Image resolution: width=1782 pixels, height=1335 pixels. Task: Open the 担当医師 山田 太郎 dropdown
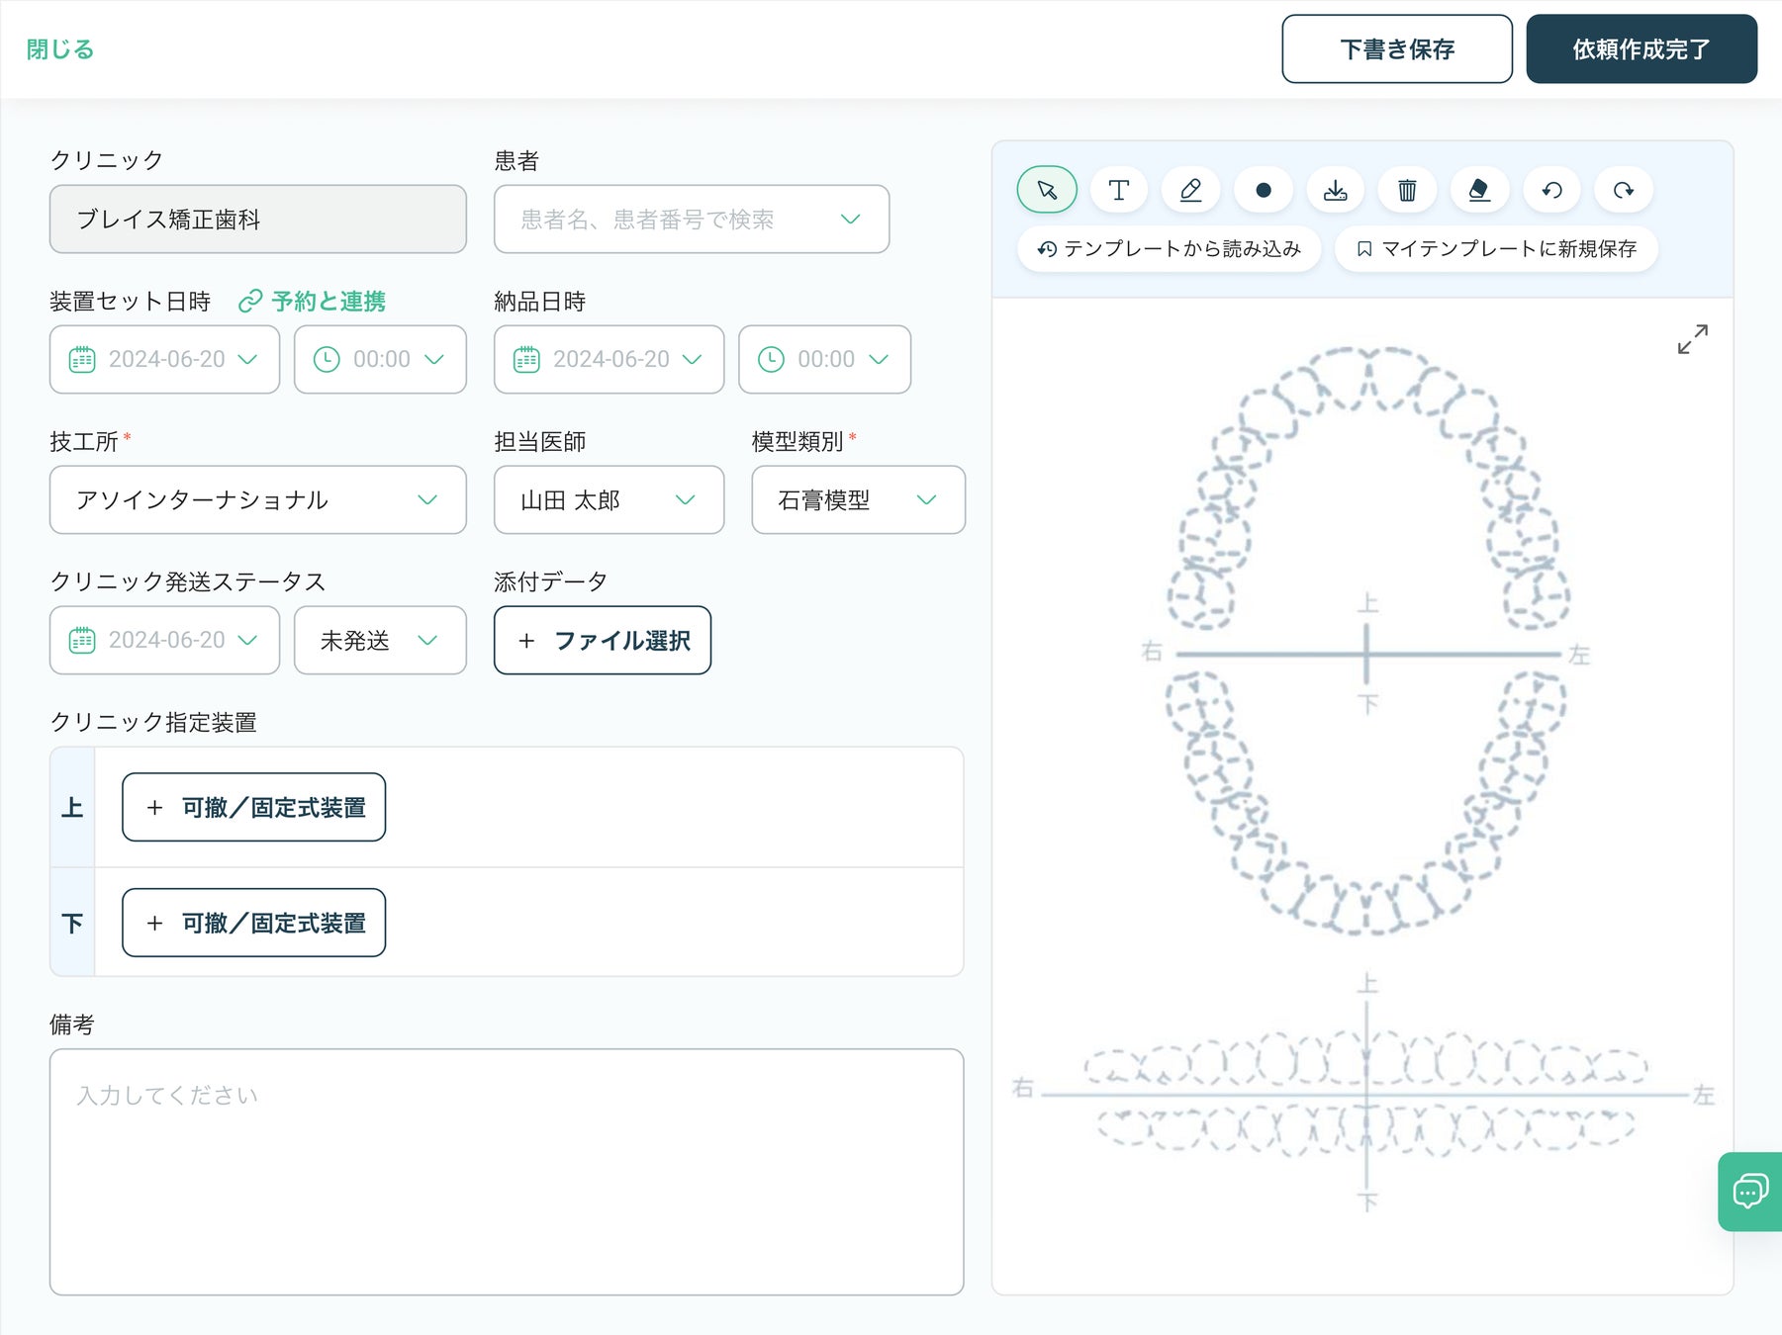point(609,500)
